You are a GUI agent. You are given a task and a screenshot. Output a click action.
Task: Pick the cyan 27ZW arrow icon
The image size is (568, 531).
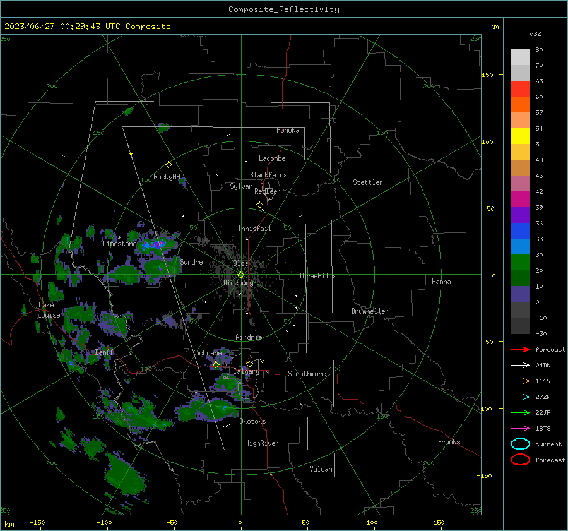tap(520, 397)
